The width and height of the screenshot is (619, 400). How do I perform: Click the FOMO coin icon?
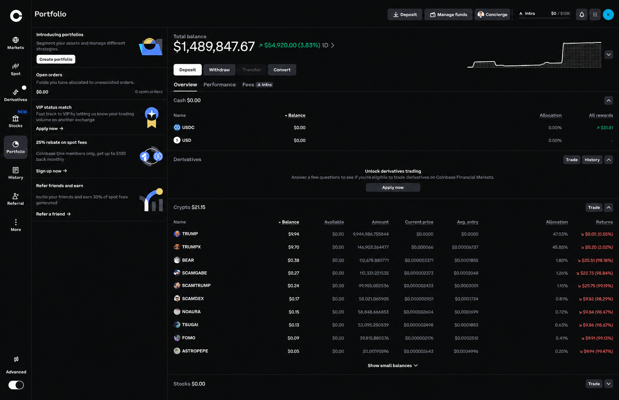click(177, 338)
